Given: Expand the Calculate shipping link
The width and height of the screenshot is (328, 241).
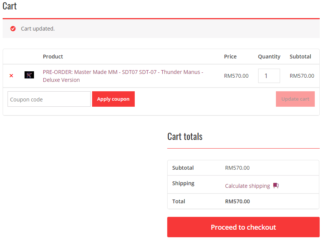Looking at the screenshot, I should tap(247, 186).
